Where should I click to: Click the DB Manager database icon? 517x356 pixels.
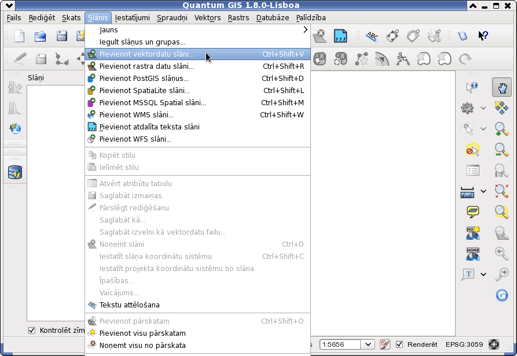[x=15, y=172]
